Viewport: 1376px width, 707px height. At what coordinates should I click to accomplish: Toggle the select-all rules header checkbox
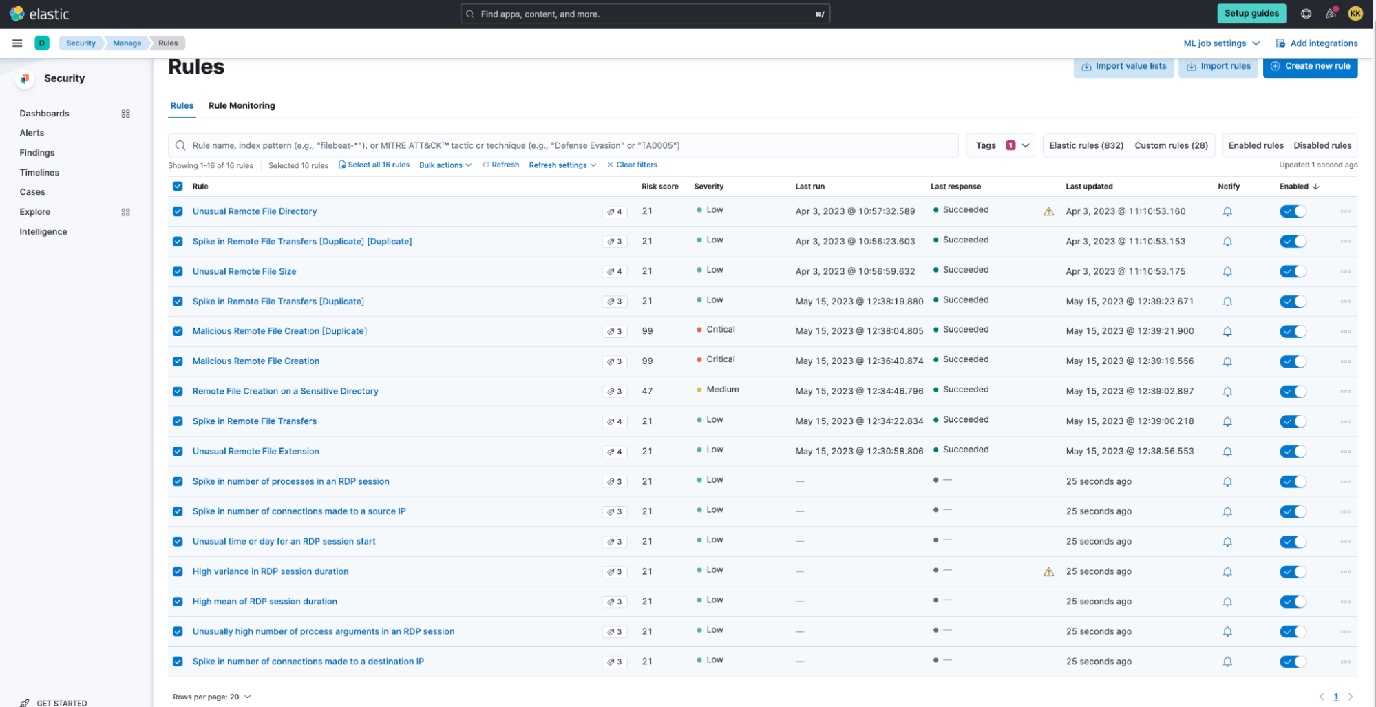point(178,187)
